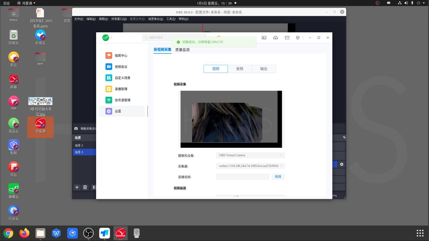The image size is (429, 241).
Task: Go to 自定义场景 in the sidebar
Action: coord(122,78)
